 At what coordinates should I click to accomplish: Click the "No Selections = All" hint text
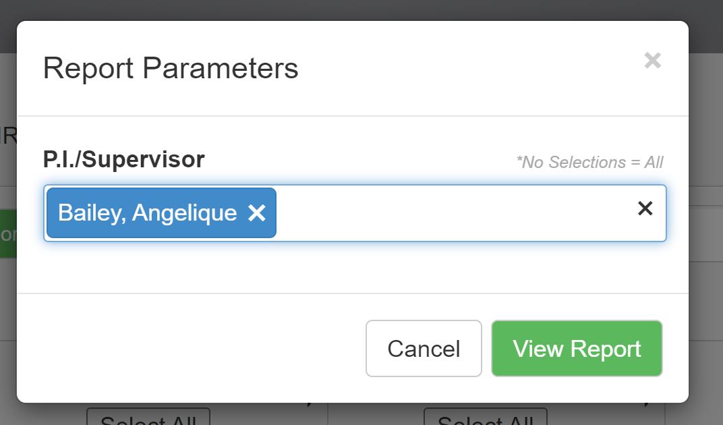tap(589, 163)
